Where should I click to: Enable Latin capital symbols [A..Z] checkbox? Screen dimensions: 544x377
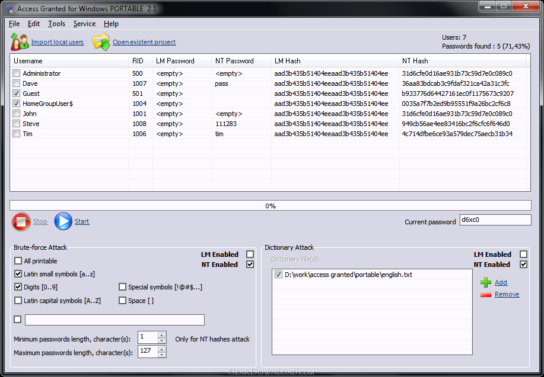18,301
